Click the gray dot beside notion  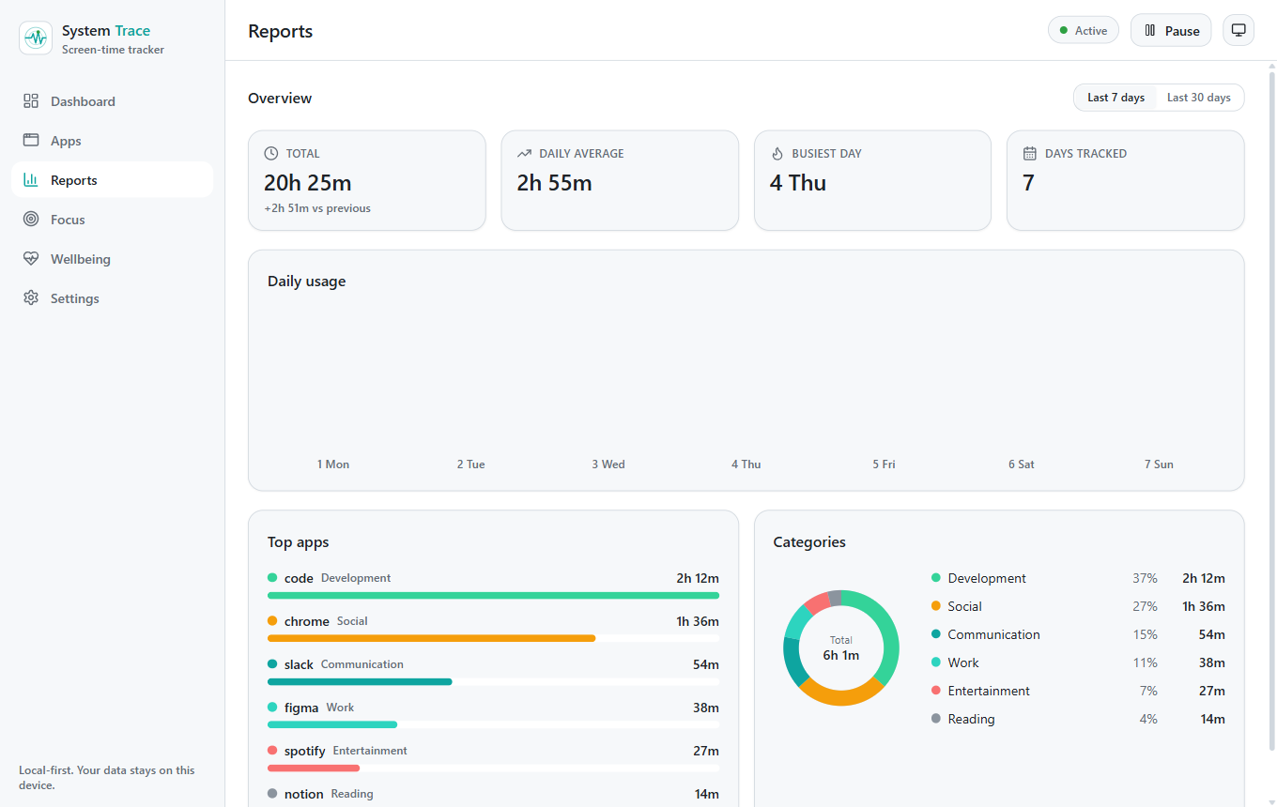(x=272, y=794)
